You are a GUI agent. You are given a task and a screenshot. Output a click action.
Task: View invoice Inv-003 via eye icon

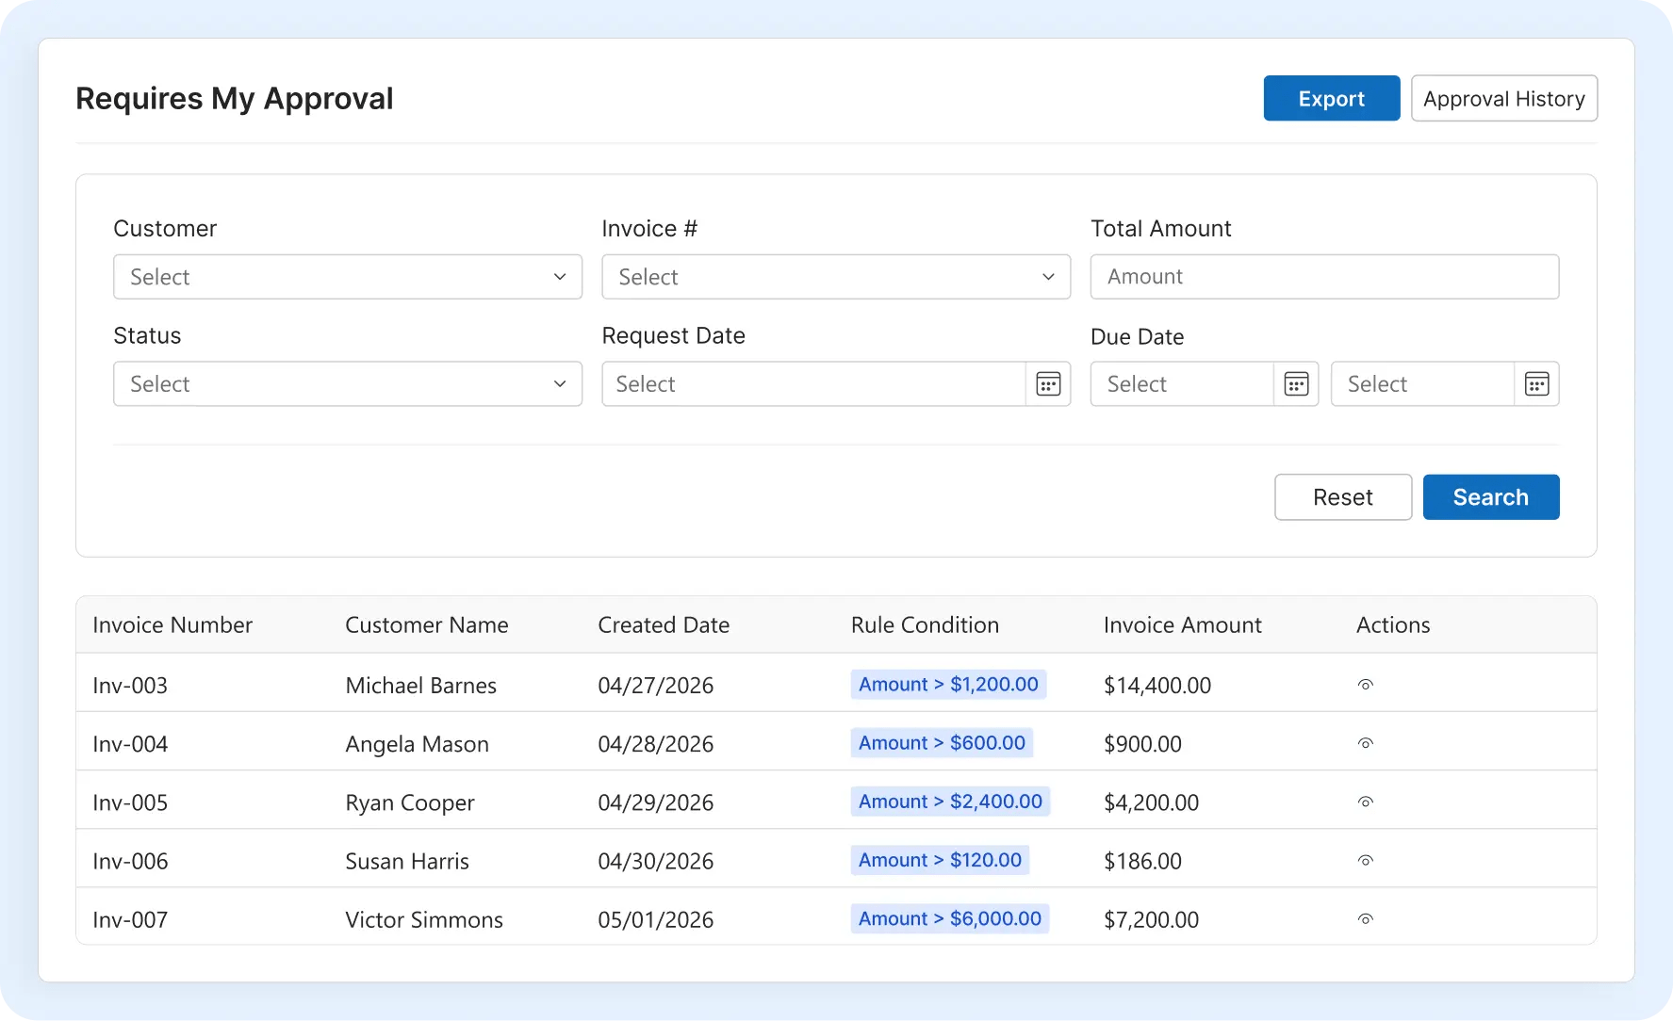(1365, 685)
